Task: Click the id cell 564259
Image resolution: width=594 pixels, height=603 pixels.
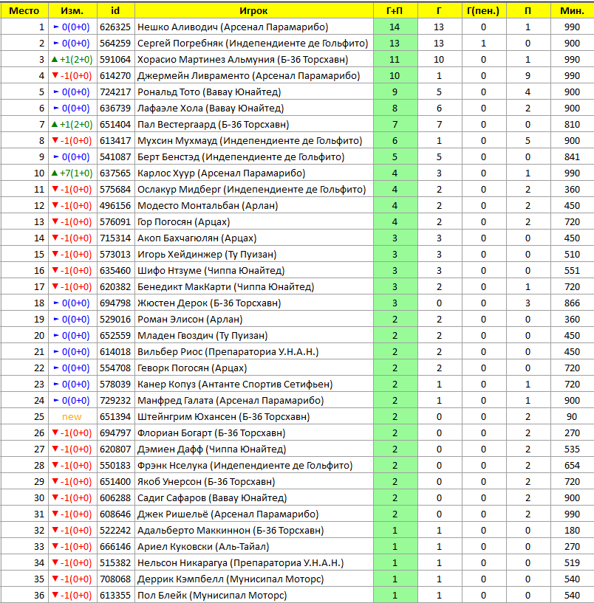Action: pos(115,43)
